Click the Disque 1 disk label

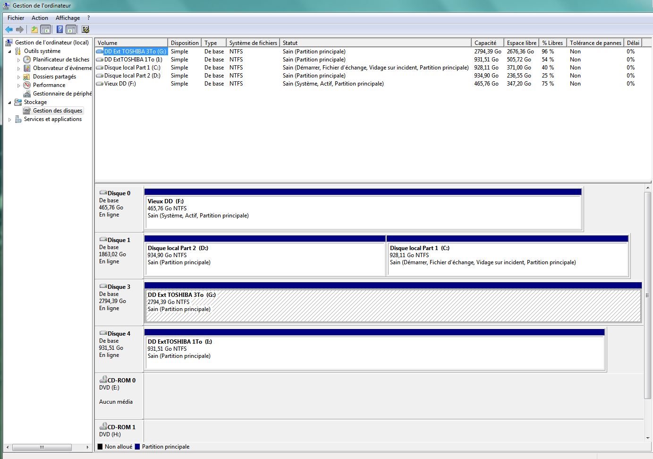pos(119,240)
